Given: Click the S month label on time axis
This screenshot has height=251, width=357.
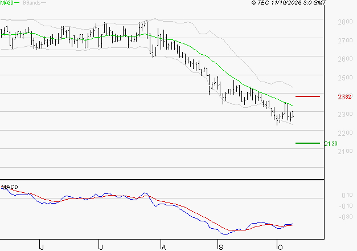Looking at the screenshot, I should pos(220,248).
